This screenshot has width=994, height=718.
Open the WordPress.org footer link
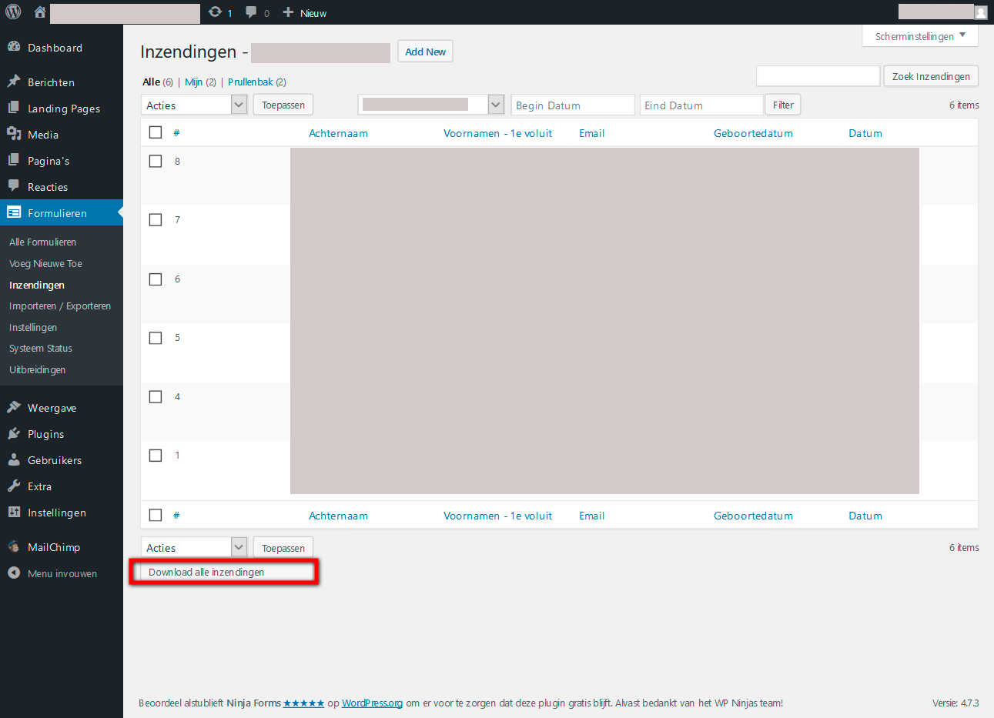pos(372,703)
